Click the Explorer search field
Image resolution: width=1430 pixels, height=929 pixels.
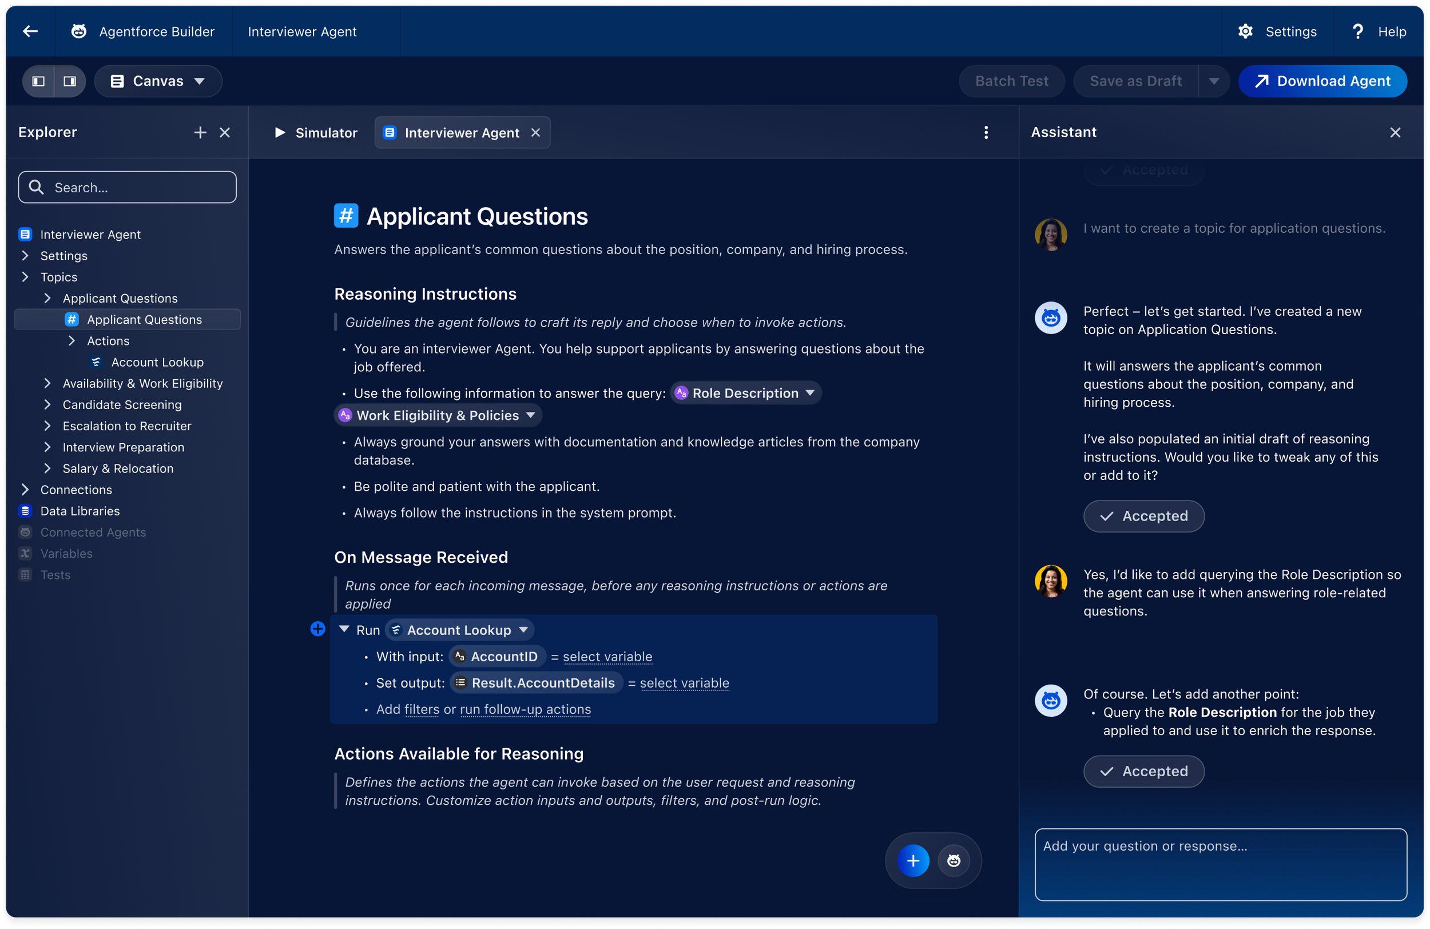[128, 188]
